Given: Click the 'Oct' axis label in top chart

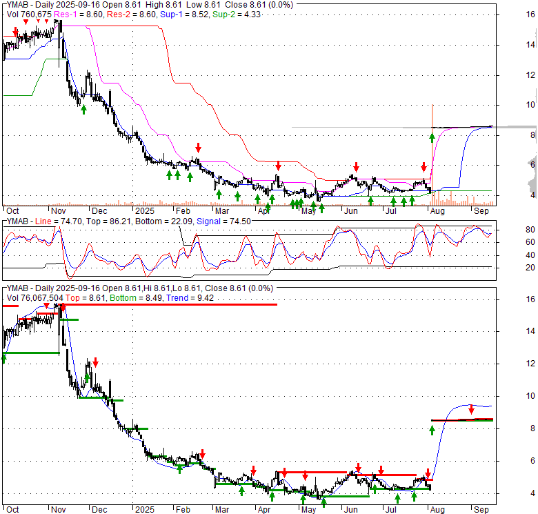Looking at the screenshot, I should pyautogui.click(x=12, y=211).
